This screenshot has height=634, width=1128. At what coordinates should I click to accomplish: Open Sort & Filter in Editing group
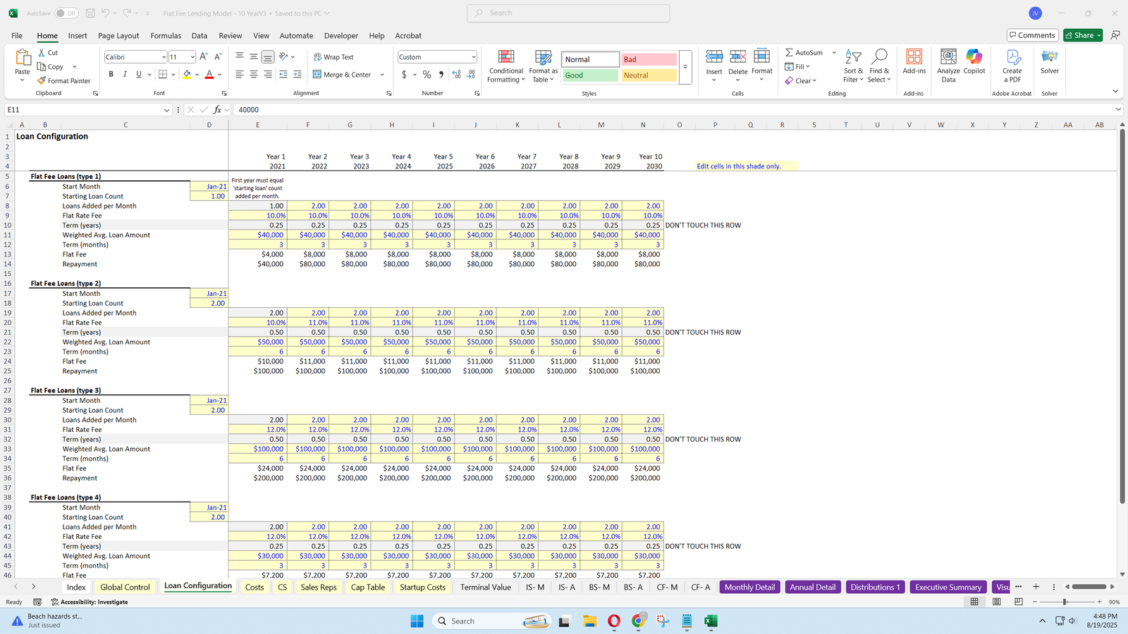[x=853, y=66]
